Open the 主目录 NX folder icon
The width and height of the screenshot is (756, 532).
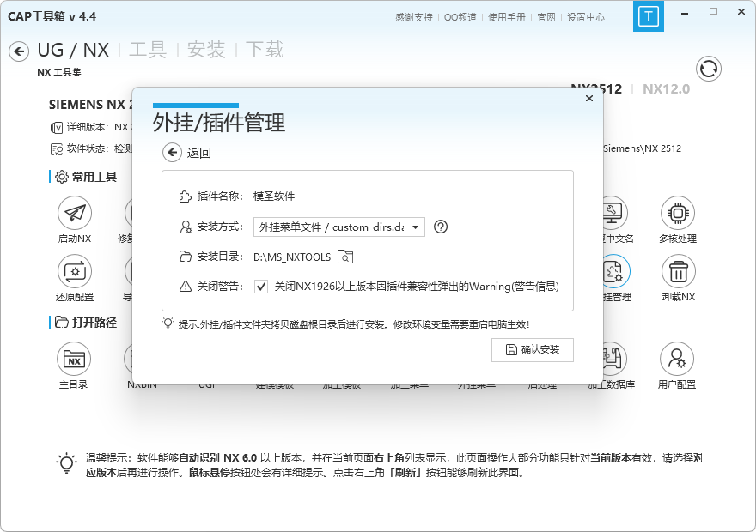point(74,359)
